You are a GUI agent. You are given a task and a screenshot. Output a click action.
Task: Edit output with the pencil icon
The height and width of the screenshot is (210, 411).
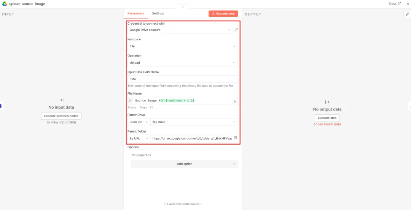coord(407,14)
